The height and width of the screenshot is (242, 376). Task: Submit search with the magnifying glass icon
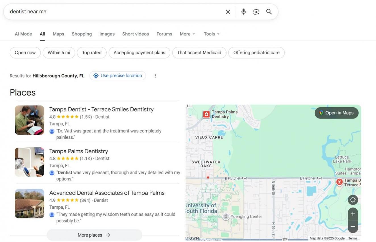[x=269, y=12]
